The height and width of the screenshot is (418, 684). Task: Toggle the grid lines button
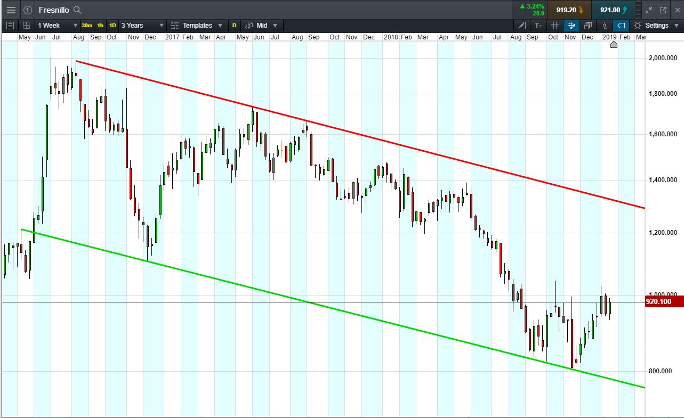coord(555,26)
